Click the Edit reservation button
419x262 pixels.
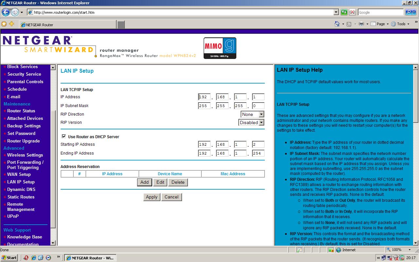[160, 182]
